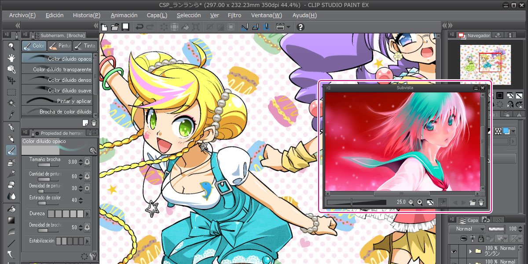This screenshot has height=264, width=528.
Task: Toggle pen pressure for Densidad de brocha
Action: click(87, 227)
